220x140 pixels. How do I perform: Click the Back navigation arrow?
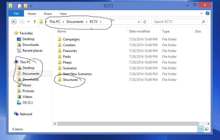tap(14, 22)
